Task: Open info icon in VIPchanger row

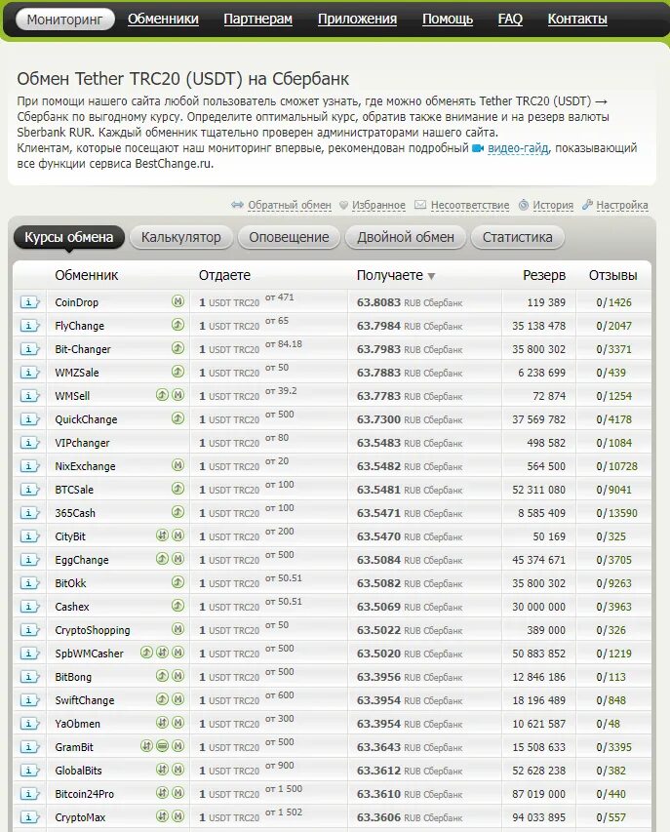Action: pos(29,443)
